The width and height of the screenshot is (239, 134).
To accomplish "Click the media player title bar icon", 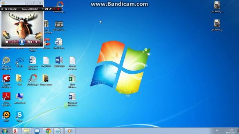I will point(3,3).
